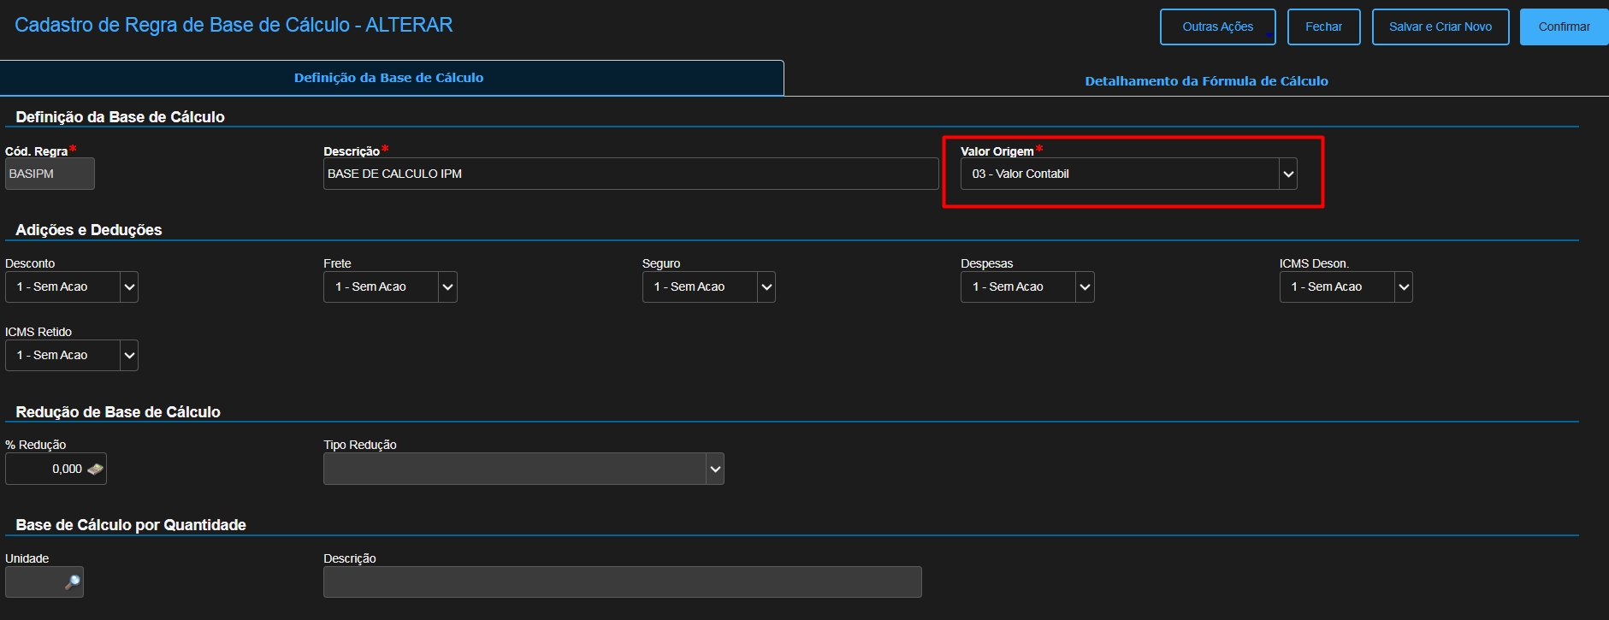Open the Frete action dropdown

pyautogui.click(x=389, y=286)
